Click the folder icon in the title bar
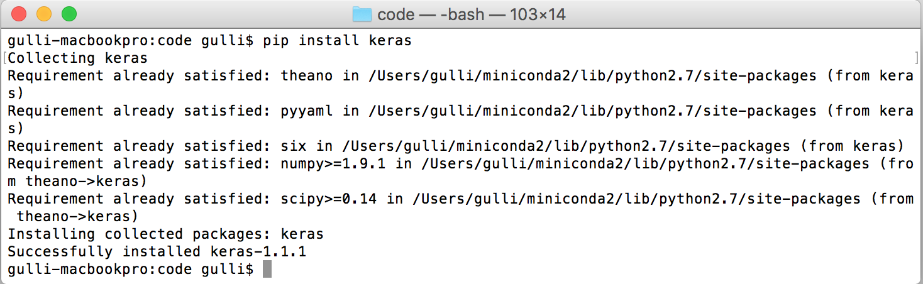This screenshot has width=923, height=284. pyautogui.click(x=362, y=14)
